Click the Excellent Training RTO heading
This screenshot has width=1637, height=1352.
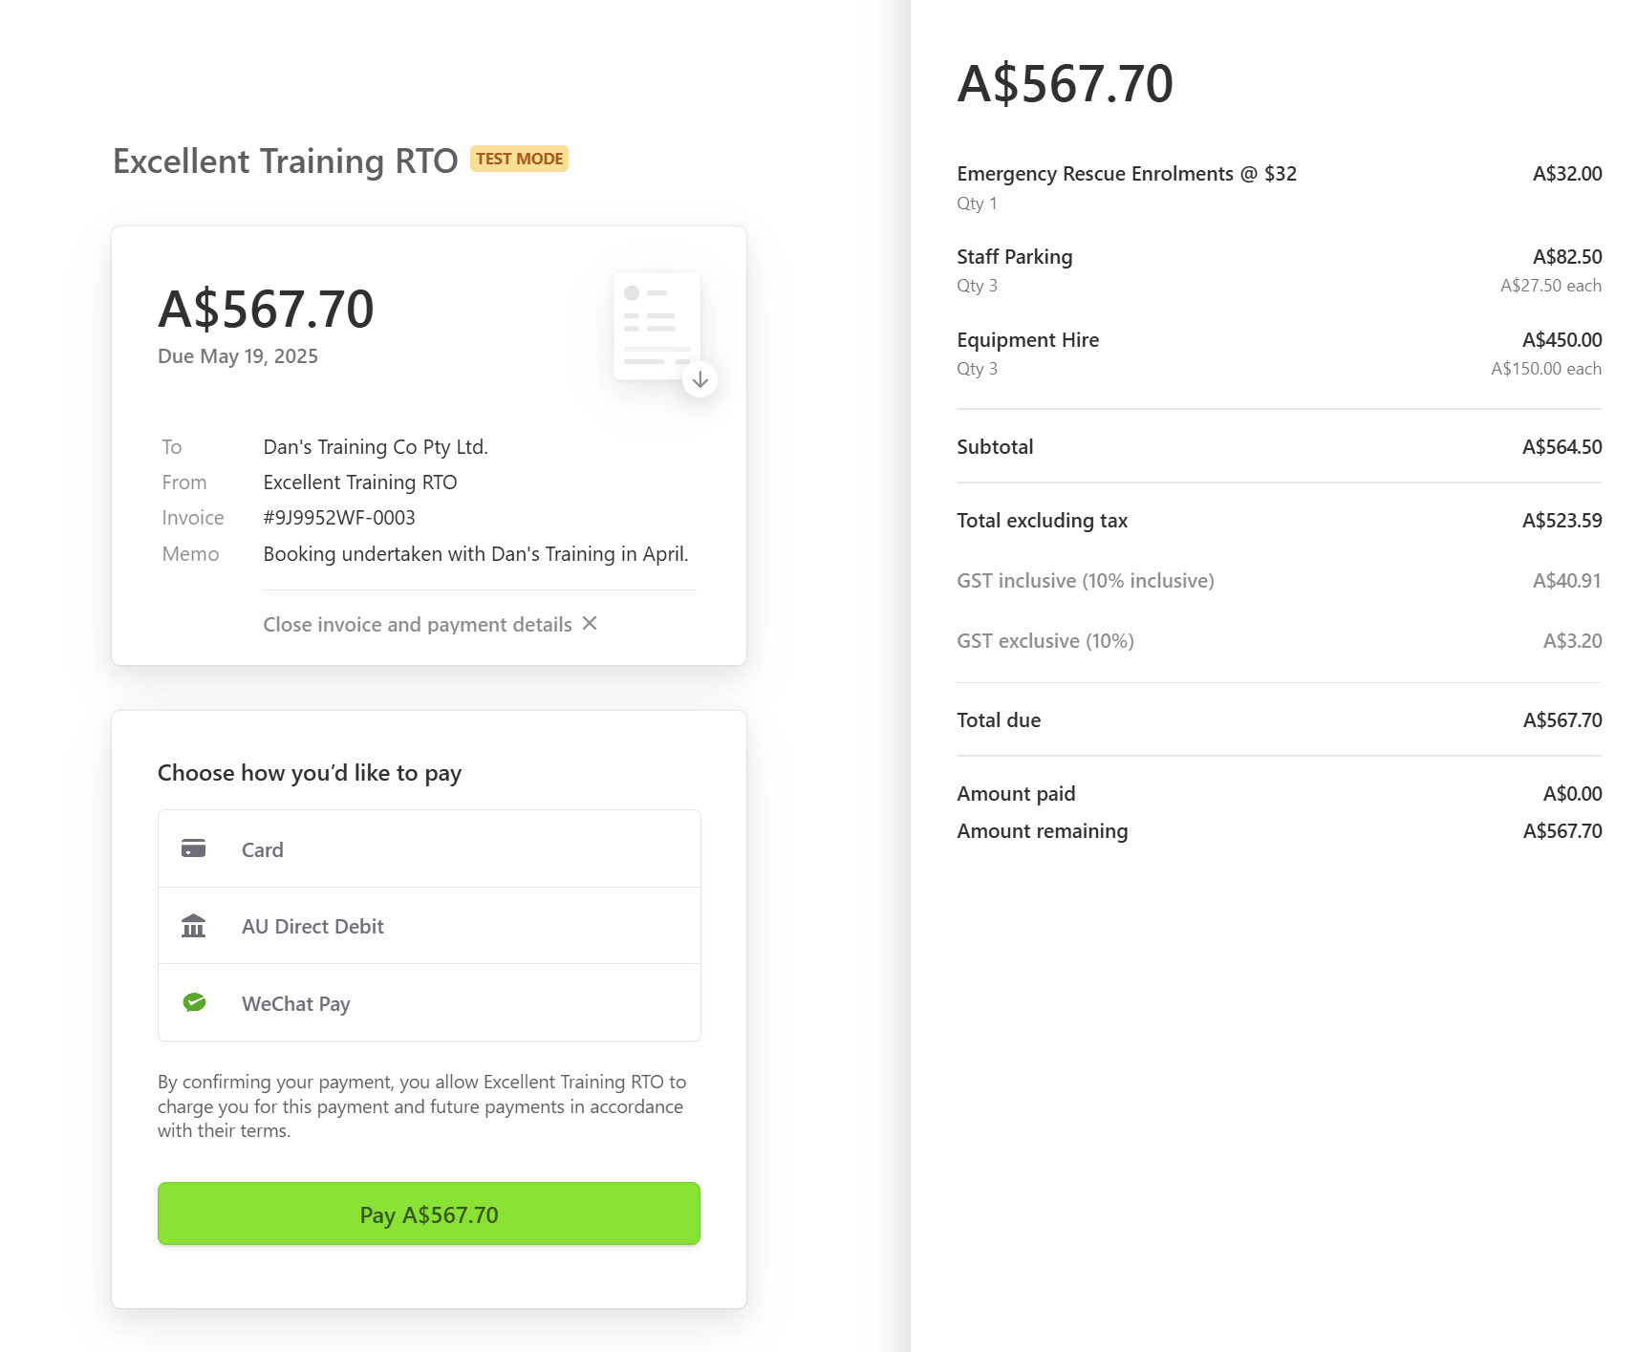pyautogui.click(x=286, y=161)
